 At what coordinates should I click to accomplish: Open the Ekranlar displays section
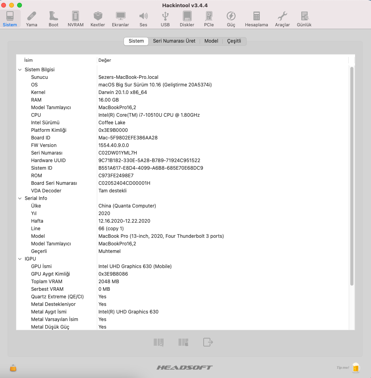(120, 19)
